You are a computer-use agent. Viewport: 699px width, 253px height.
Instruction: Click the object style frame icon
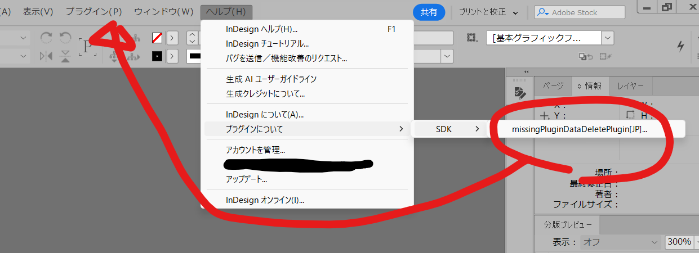point(471,38)
